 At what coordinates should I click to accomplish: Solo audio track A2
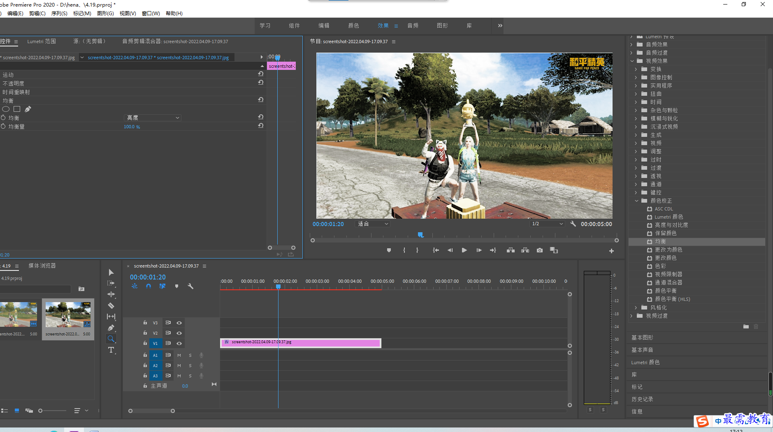pos(190,365)
